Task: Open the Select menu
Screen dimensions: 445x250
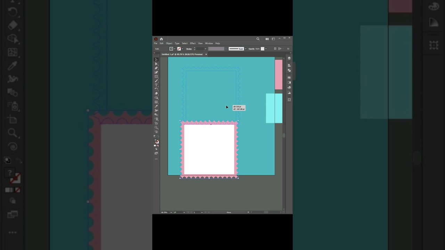Action: pos(185,43)
